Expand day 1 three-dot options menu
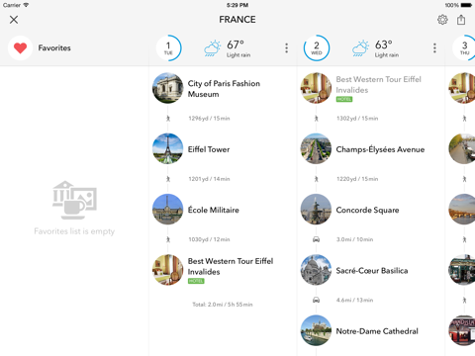Image resolution: width=475 pixels, height=356 pixels. pos(286,48)
